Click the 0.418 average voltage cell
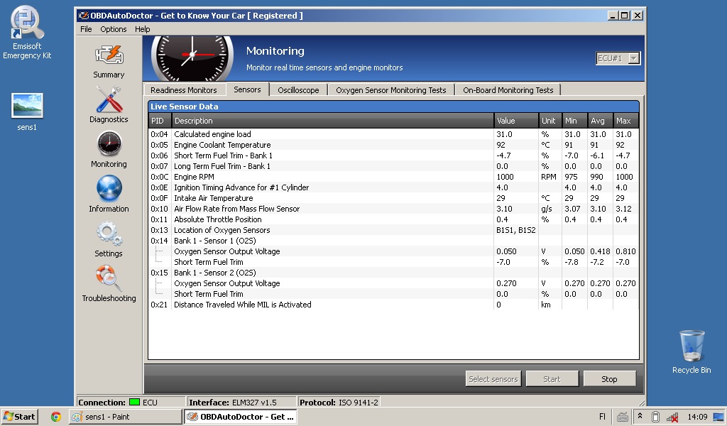 [x=600, y=251]
